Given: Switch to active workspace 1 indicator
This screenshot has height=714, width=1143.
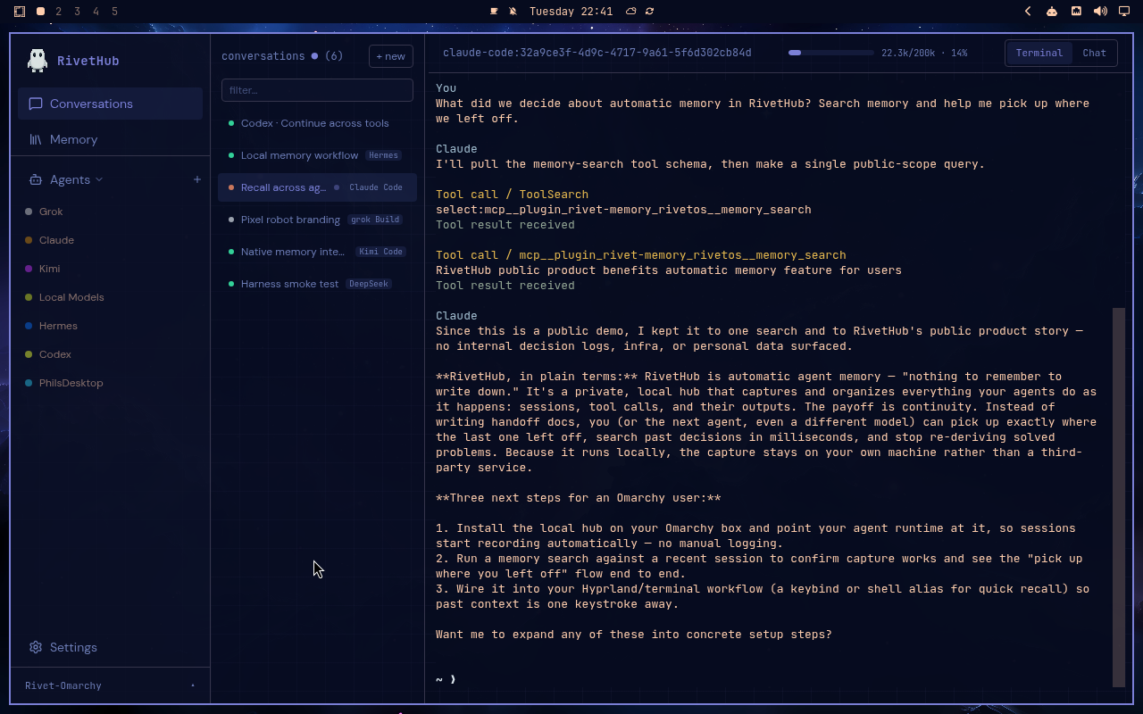Looking at the screenshot, I should (40, 12).
